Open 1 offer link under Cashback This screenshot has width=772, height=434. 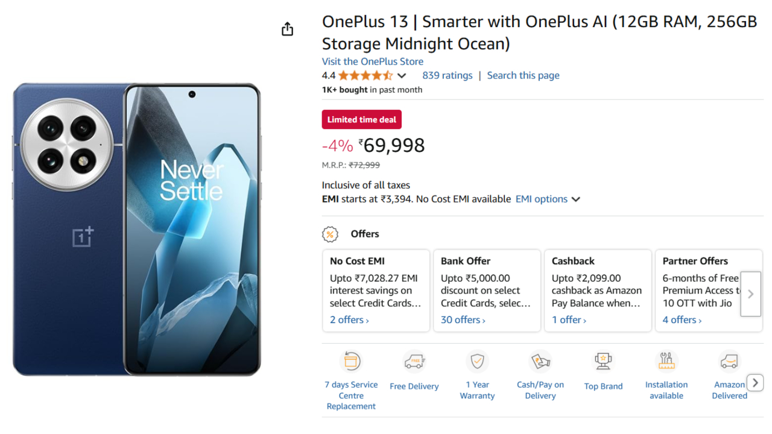569,319
